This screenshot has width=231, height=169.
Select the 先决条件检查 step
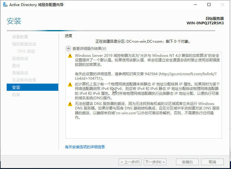(24, 80)
